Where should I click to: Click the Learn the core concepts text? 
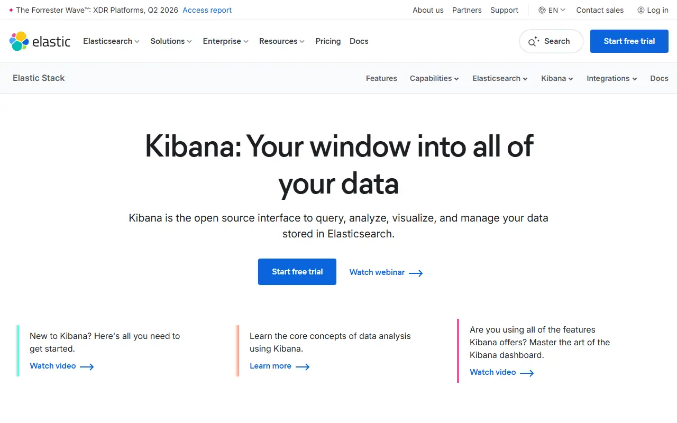[x=330, y=342]
